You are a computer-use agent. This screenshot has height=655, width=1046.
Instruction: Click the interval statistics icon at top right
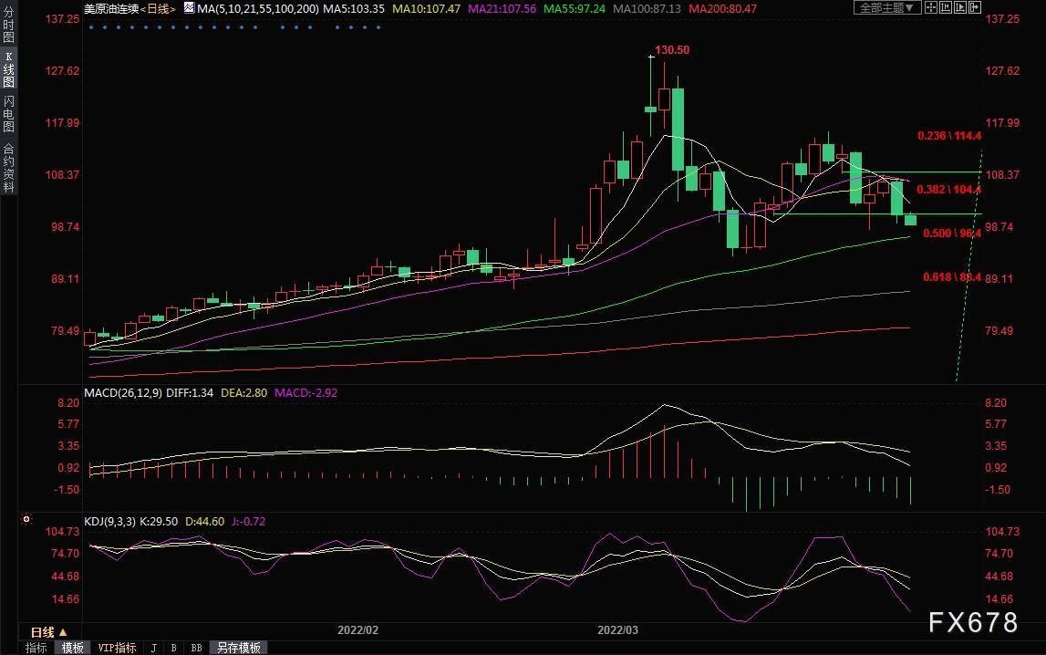(x=946, y=7)
